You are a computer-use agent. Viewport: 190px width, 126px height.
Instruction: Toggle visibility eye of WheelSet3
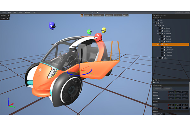tap(162, 42)
